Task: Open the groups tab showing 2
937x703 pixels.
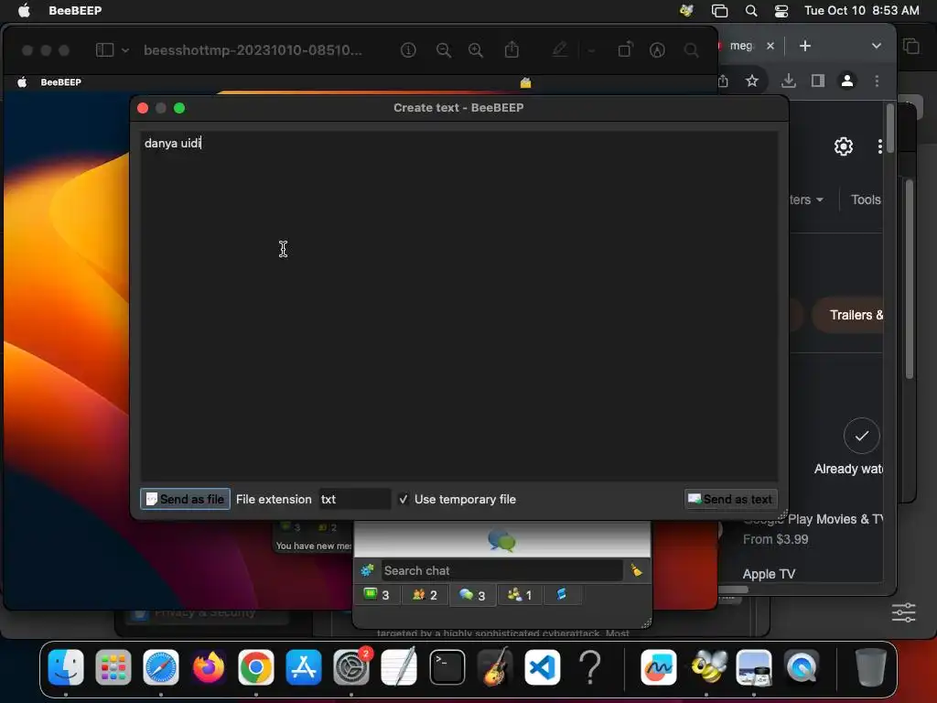Action: (x=425, y=595)
